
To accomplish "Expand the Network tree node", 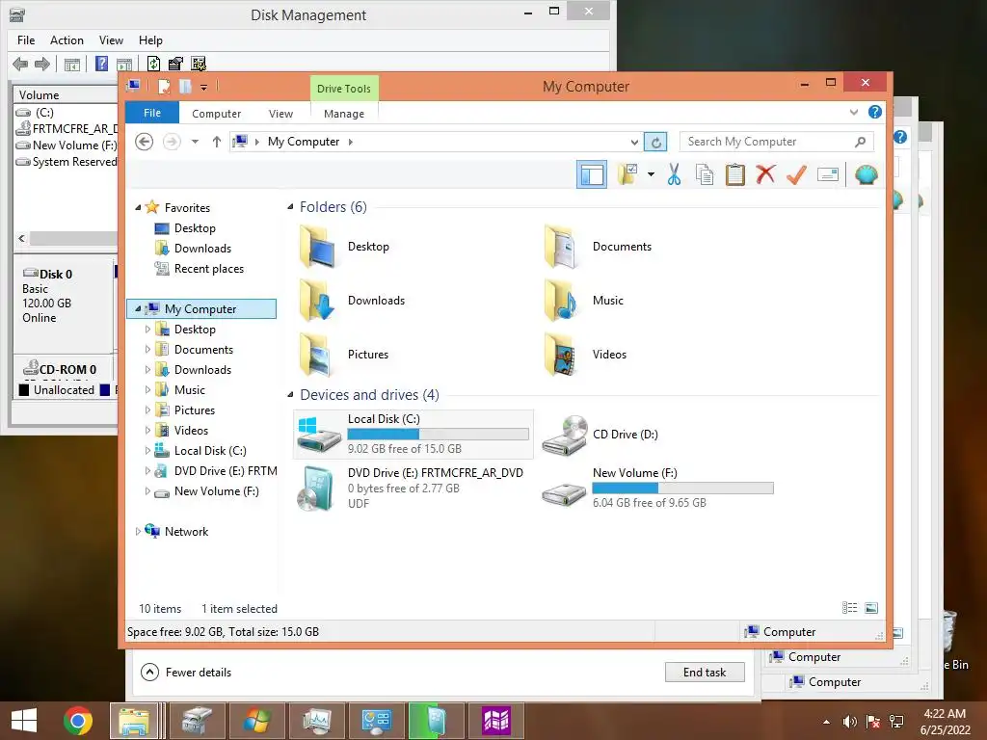I will click(x=138, y=532).
